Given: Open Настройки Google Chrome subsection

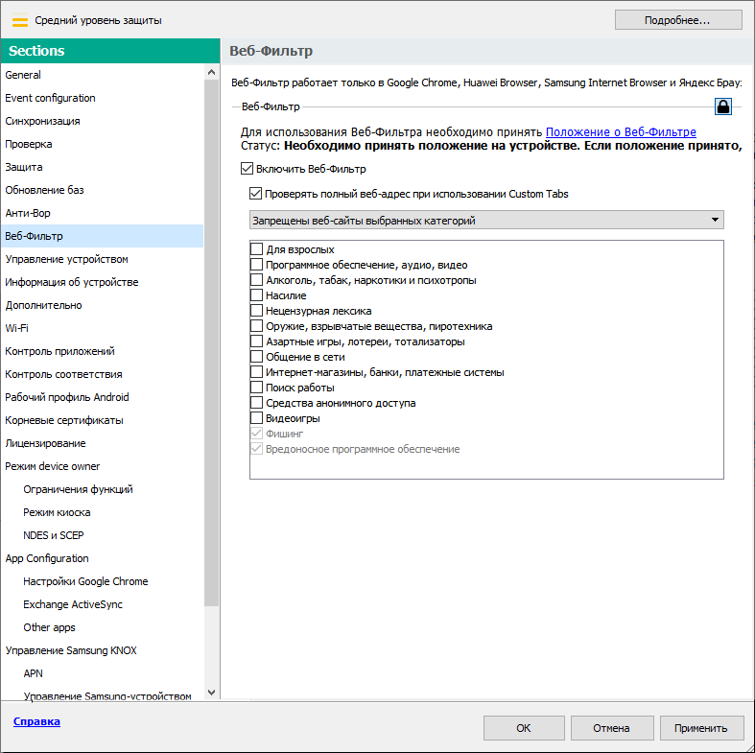Looking at the screenshot, I should tap(85, 581).
